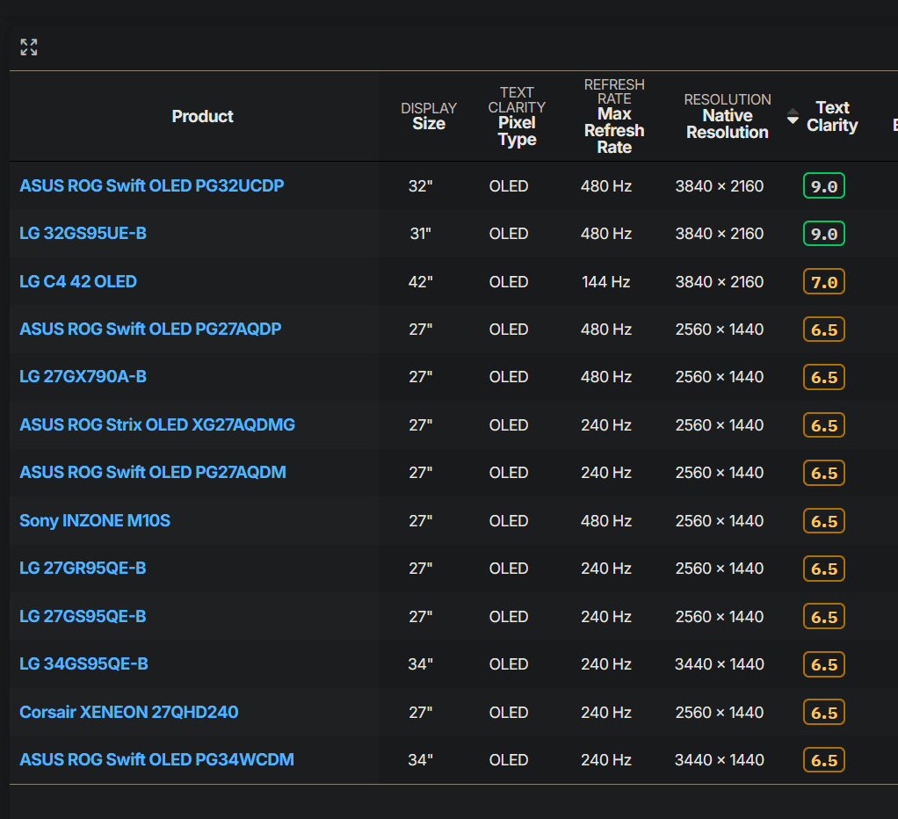Select the LG C4 42 OLED link

[78, 282]
